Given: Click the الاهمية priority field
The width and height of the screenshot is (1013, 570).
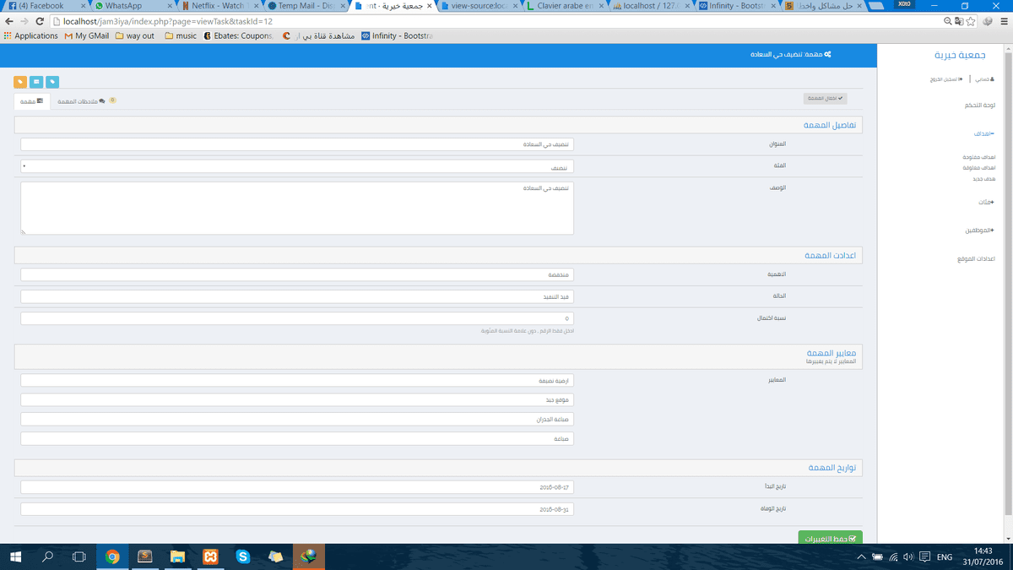Looking at the screenshot, I should [x=297, y=274].
